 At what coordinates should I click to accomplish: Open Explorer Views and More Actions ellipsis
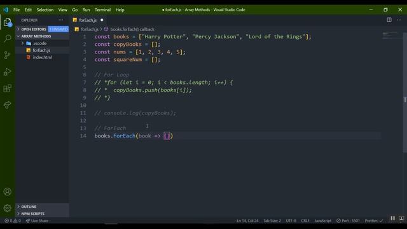[x=61, y=20]
